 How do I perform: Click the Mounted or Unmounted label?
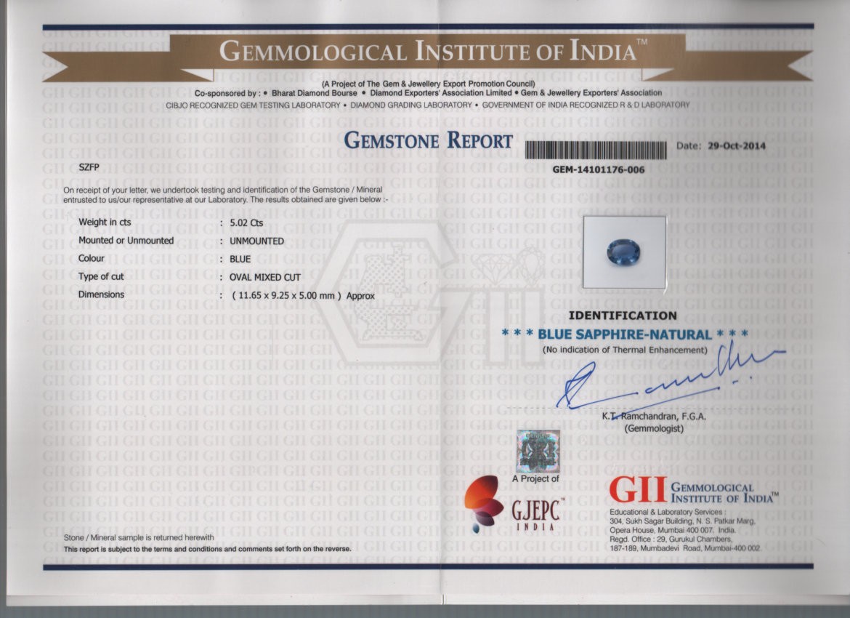tap(126, 241)
